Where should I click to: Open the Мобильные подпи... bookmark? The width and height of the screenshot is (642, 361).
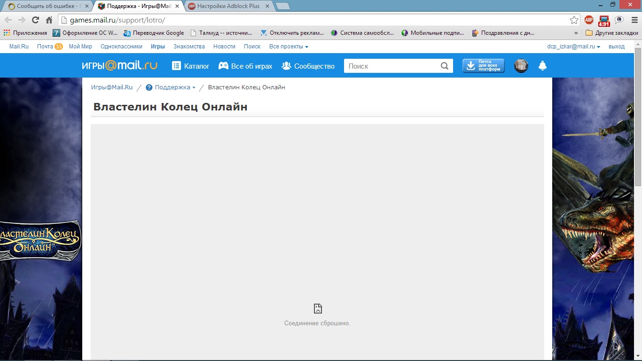(x=433, y=33)
